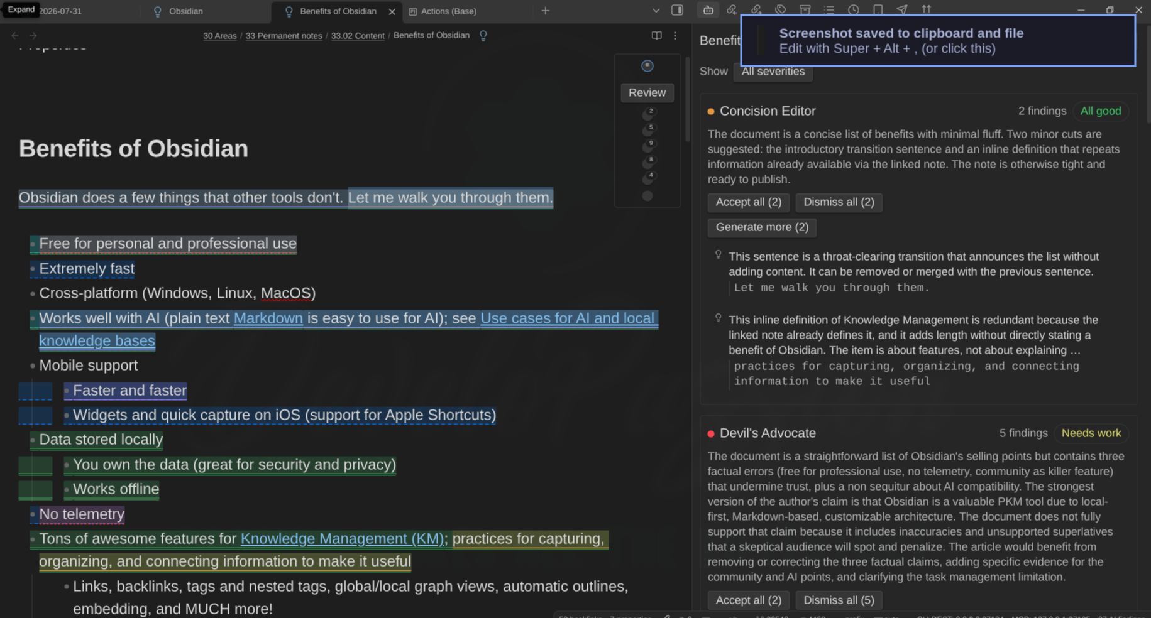Open the outline list panel icon
1151x618 pixels.
click(829, 10)
